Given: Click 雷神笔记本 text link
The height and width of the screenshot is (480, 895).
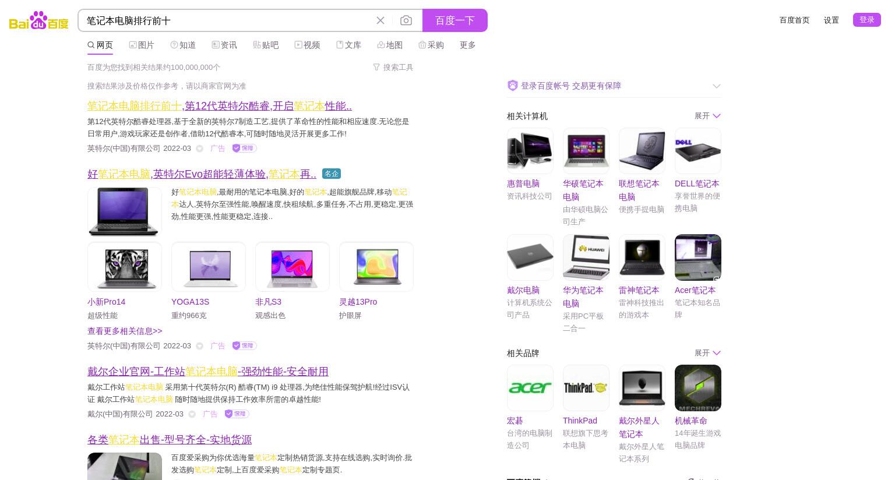Looking at the screenshot, I should pos(639,290).
